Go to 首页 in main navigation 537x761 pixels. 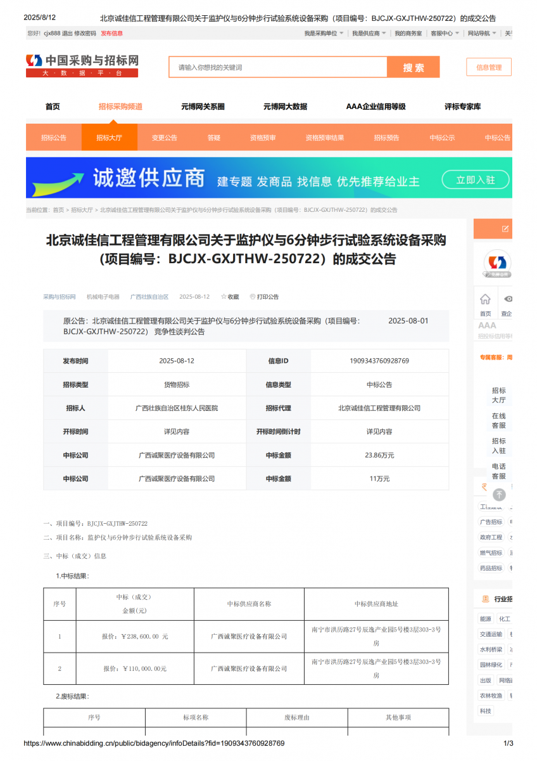click(53, 107)
